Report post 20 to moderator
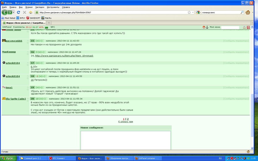Image resolution: width=258 pixels, height=161 pixels. (236, 99)
